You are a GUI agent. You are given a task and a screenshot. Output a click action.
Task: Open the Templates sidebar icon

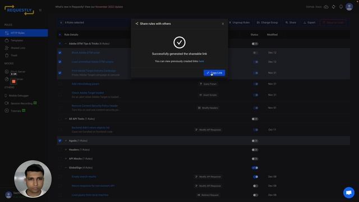click(7, 40)
